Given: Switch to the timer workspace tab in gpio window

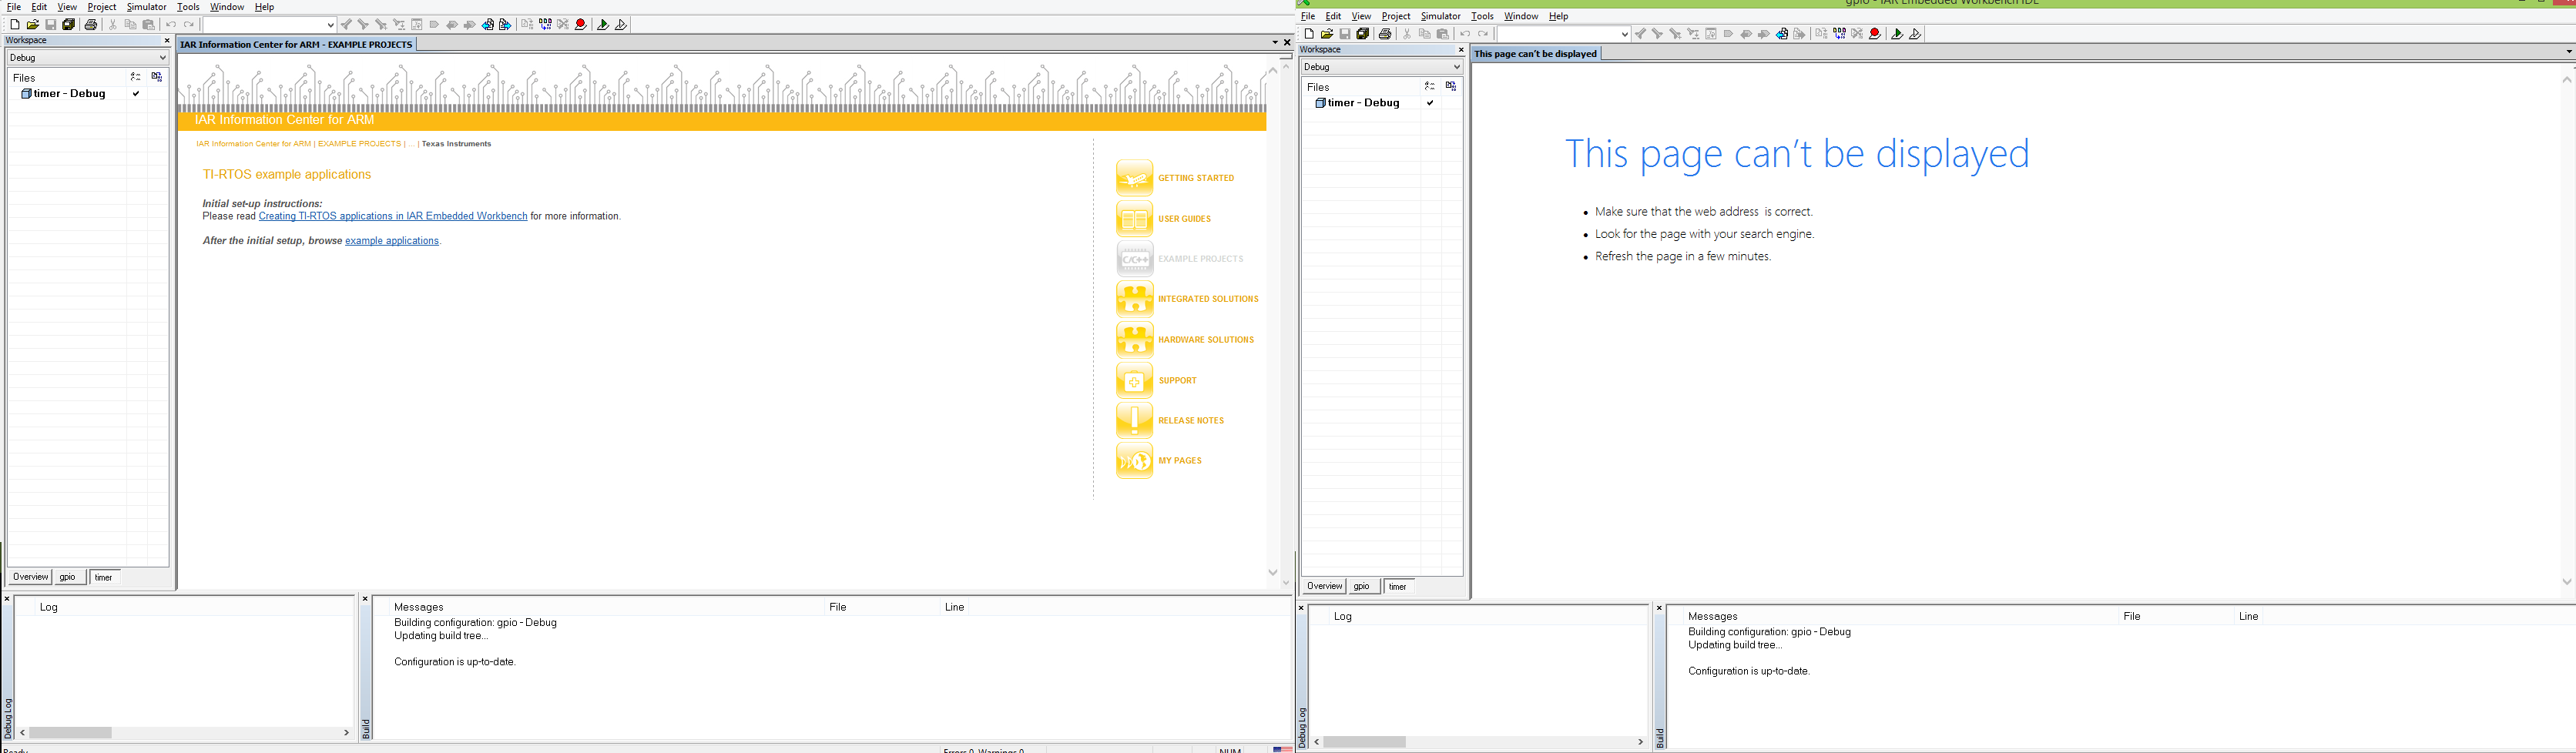Looking at the screenshot, I should [x=1398, y=587].
